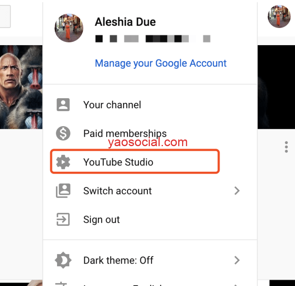Open Manage your Google Account link

pos(160,63)
